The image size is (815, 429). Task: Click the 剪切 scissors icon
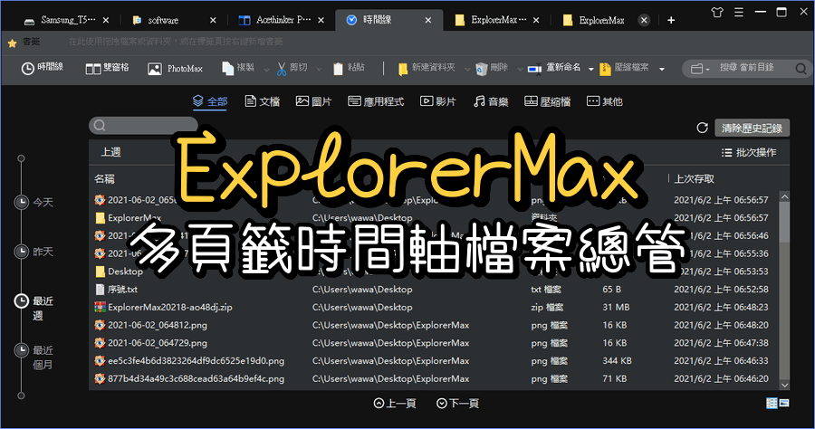click(x=282, y=69)
